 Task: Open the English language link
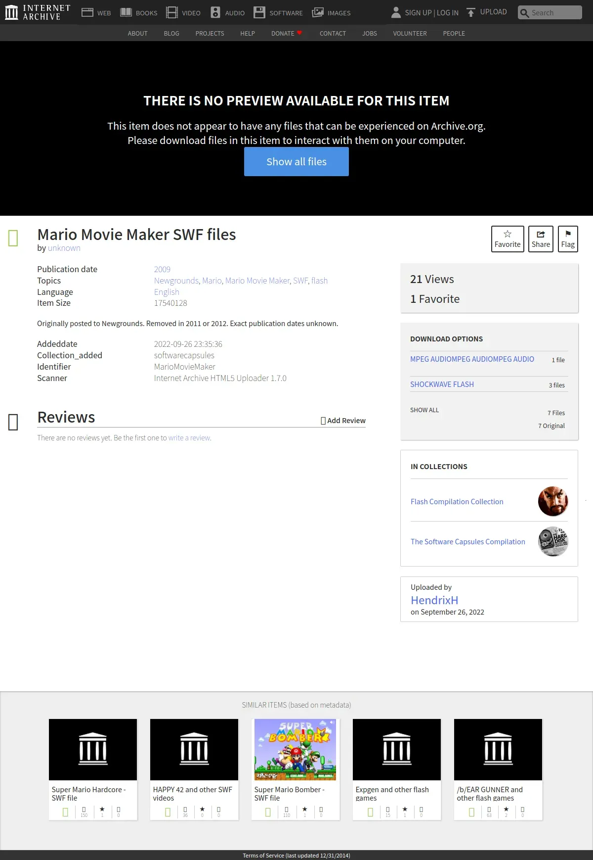click(167, 292)
